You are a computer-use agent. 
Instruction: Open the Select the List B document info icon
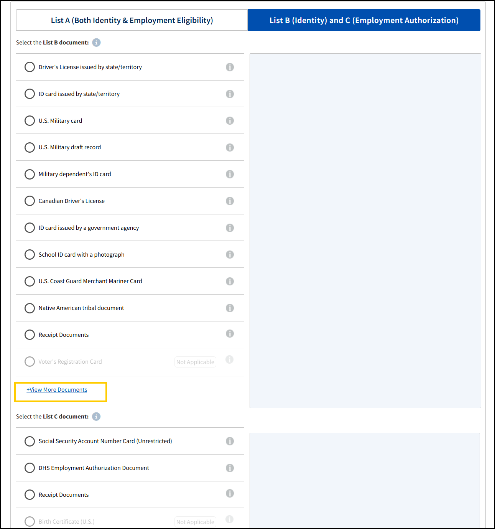pos(96,42)
